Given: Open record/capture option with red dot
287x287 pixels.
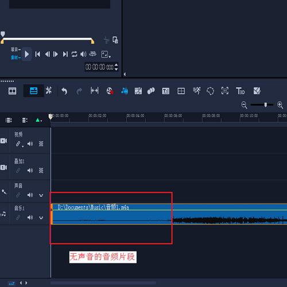Looking at the screenshot, I should pos(110,91).
